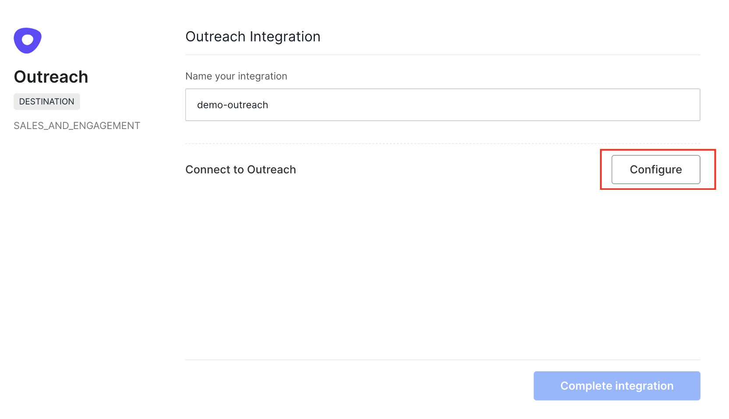Click the Outreach Integration heading
729x419 pixels.
pyautogui.click(x=253, y=37)
